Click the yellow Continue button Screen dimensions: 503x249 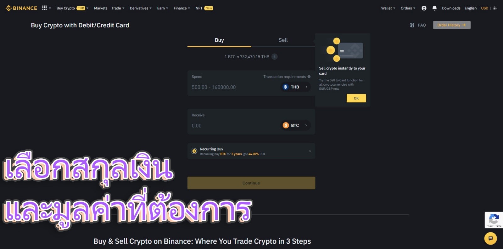pos(251,183)
